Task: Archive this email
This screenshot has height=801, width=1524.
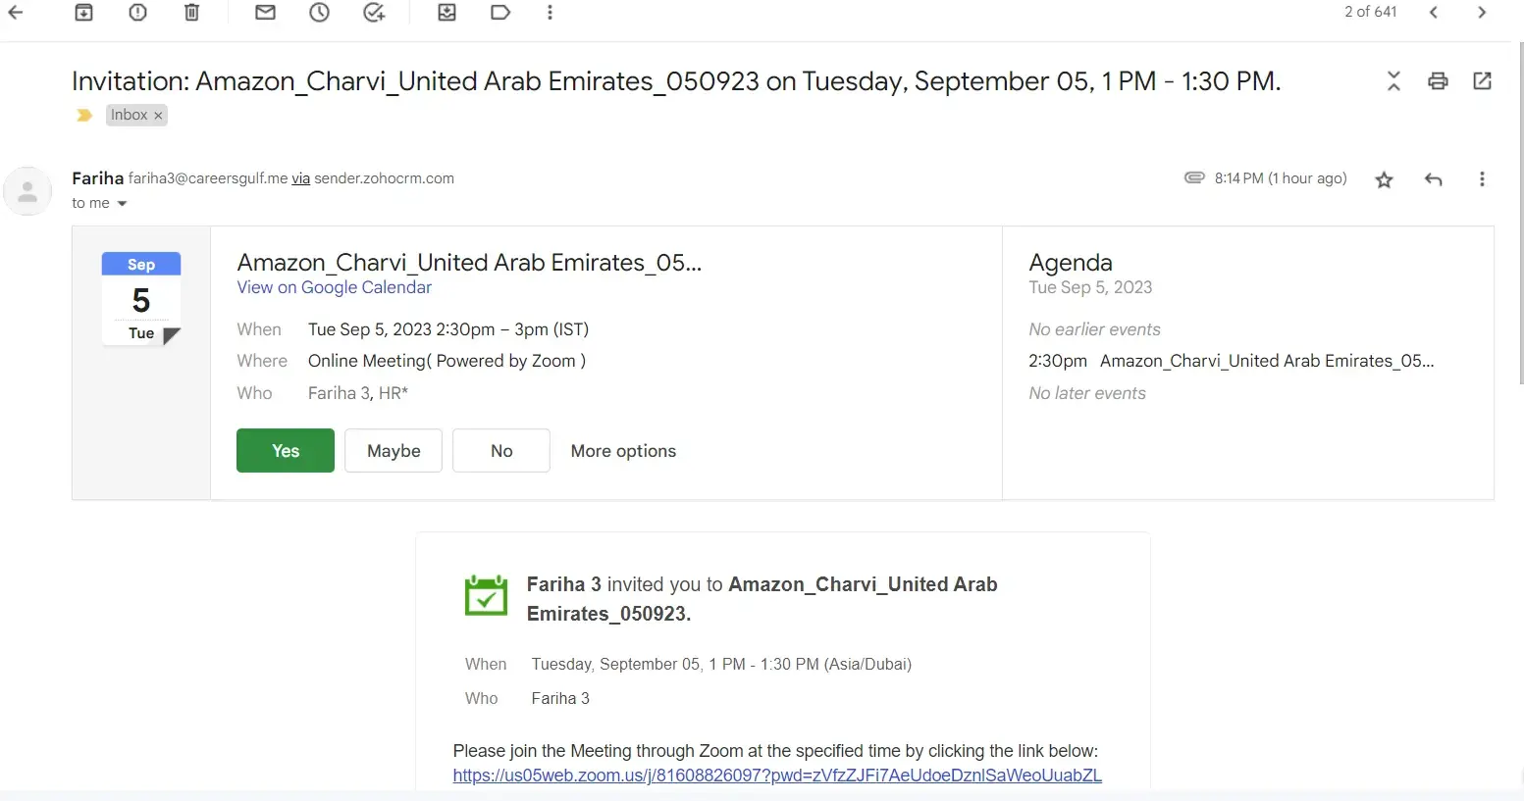Action: 84,13
